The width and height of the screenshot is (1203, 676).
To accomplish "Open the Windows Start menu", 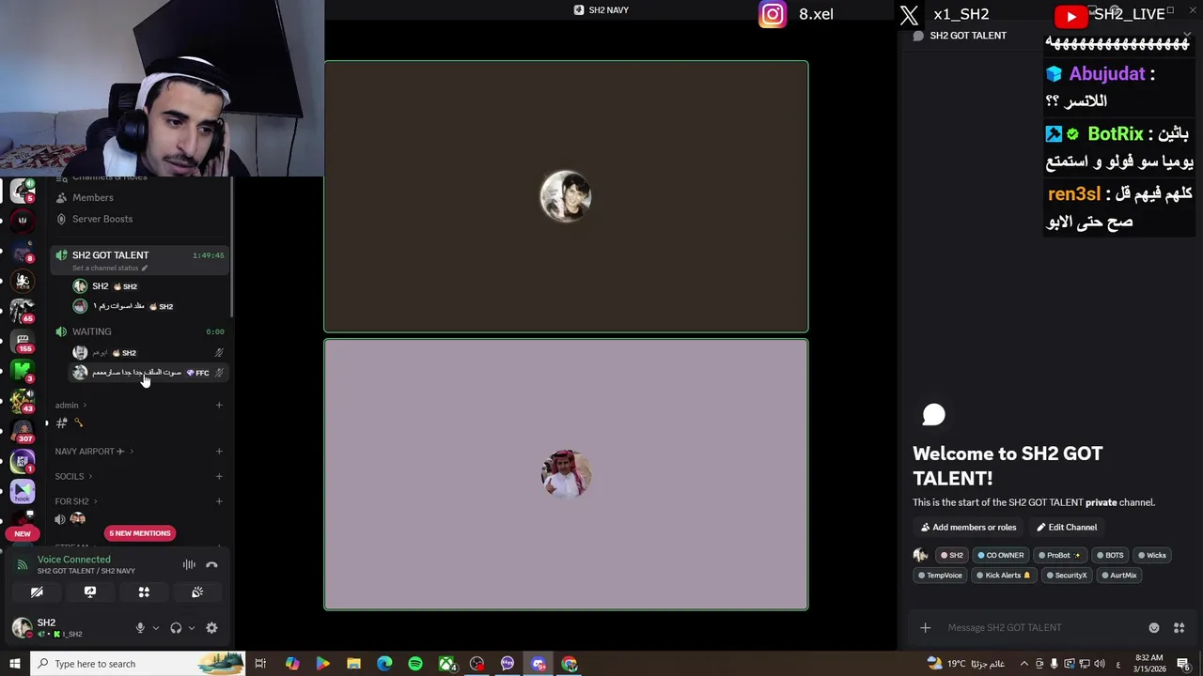I will pyautogui.click(x=15, y=664).
